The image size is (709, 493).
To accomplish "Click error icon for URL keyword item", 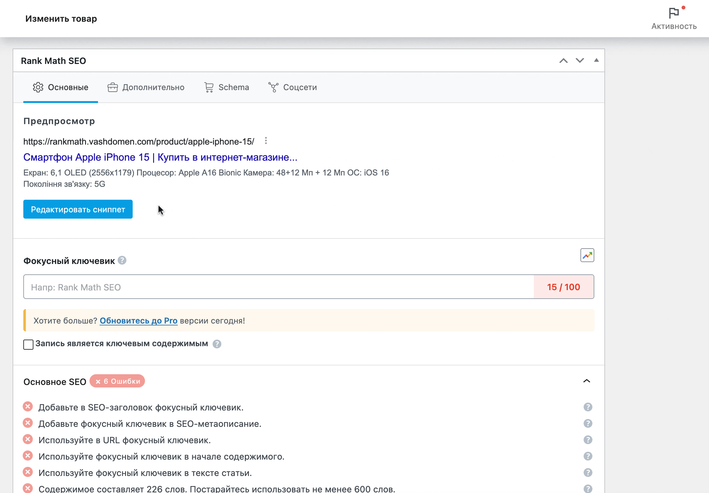I will point(28,439).
